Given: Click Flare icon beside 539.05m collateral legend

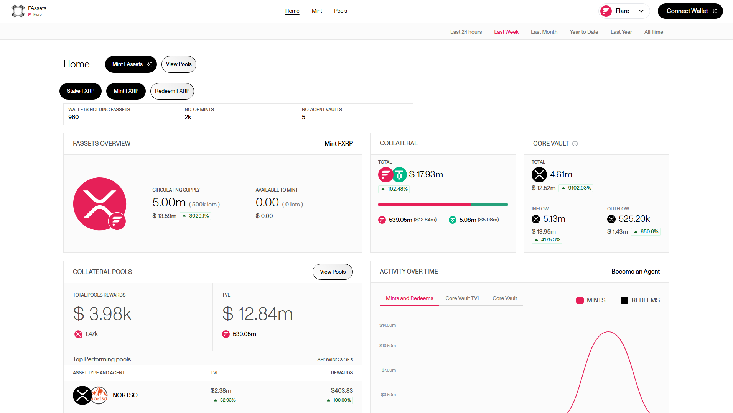Looking at the screenshot, I should point(382,220).
